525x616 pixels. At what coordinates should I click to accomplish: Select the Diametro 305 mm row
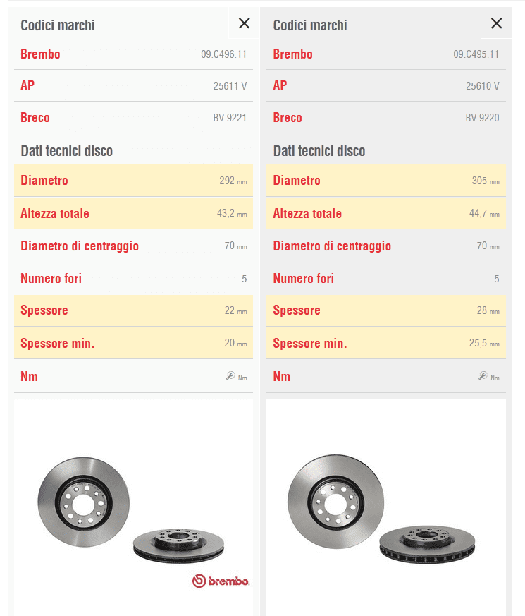click(386, 181)
